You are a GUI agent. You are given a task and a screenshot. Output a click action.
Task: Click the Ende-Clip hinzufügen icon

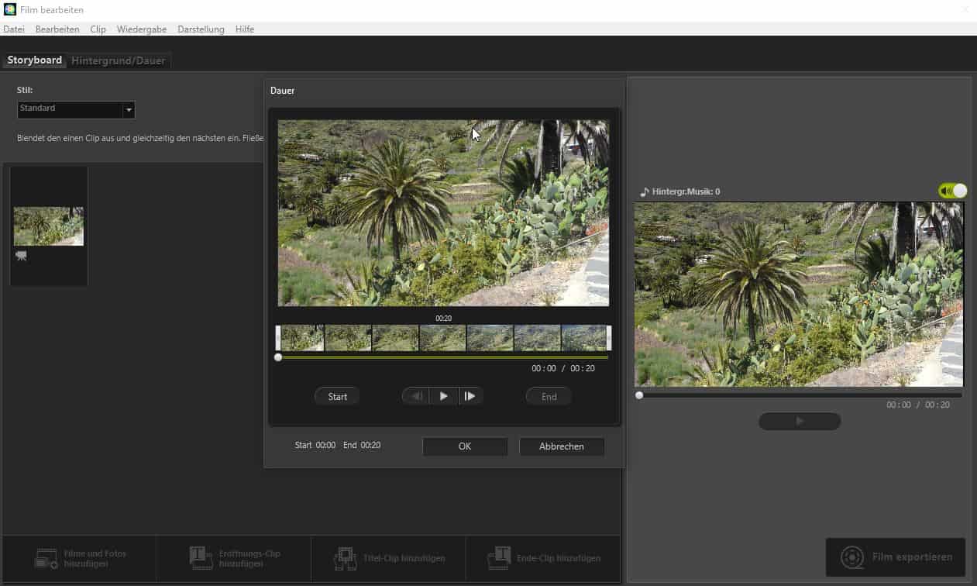pyautogui.click(x=498, y=558)
